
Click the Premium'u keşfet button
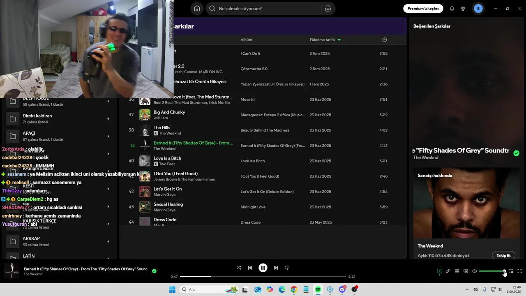tap(423, 9)
